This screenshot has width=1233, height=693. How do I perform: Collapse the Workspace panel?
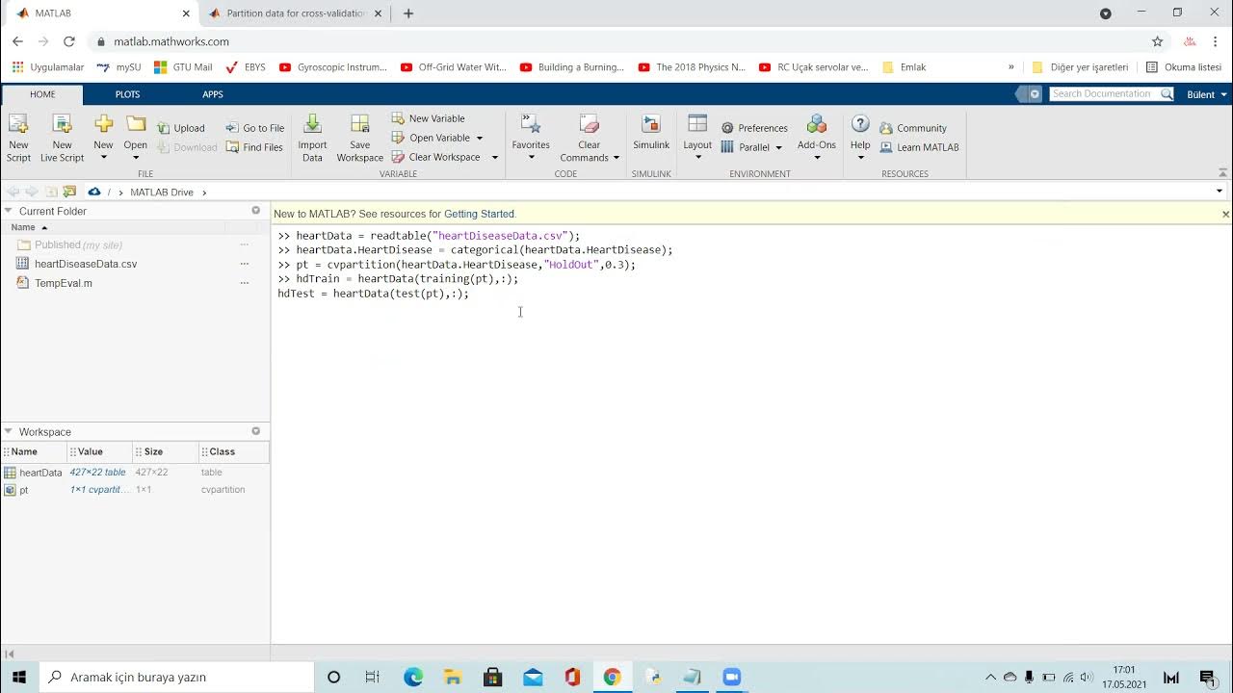[x=9, y=432]
